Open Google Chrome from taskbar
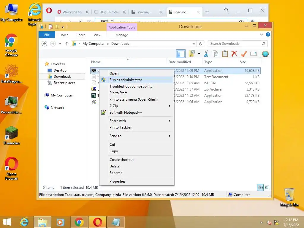This screenshot has height=228, width=304. coord(79,222)
